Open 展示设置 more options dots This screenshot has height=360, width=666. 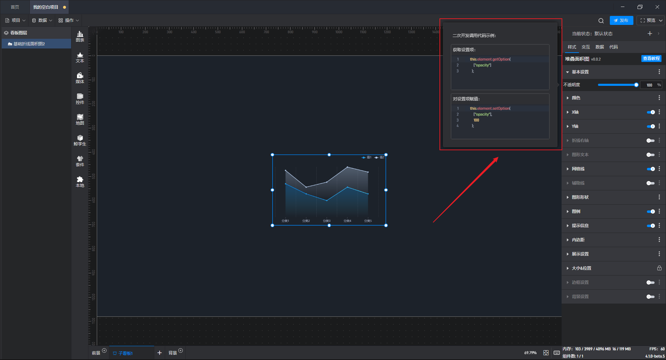coord(659,254)
